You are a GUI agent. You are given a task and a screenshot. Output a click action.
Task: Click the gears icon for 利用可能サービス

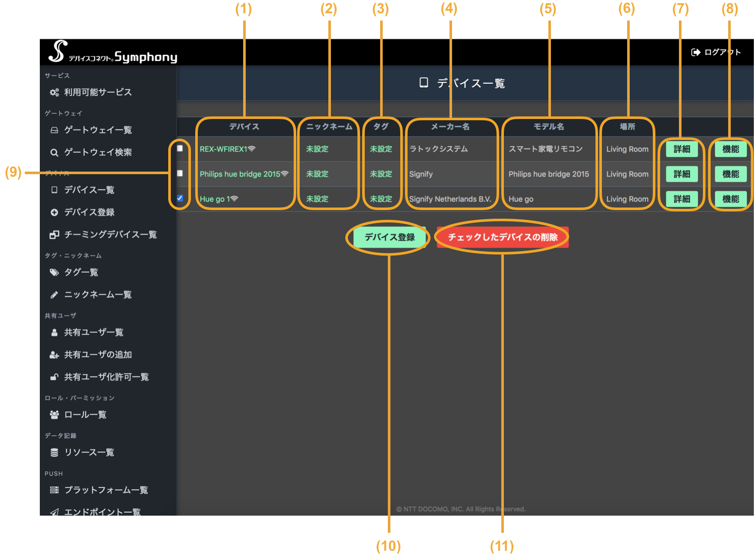click(54, 92)
